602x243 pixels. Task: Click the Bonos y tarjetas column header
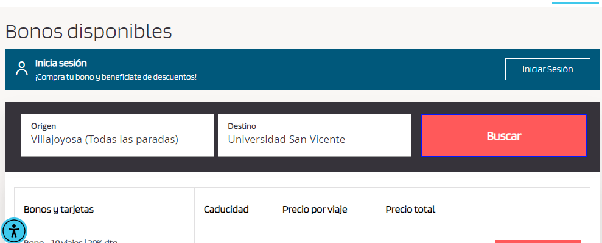[58, 210]
